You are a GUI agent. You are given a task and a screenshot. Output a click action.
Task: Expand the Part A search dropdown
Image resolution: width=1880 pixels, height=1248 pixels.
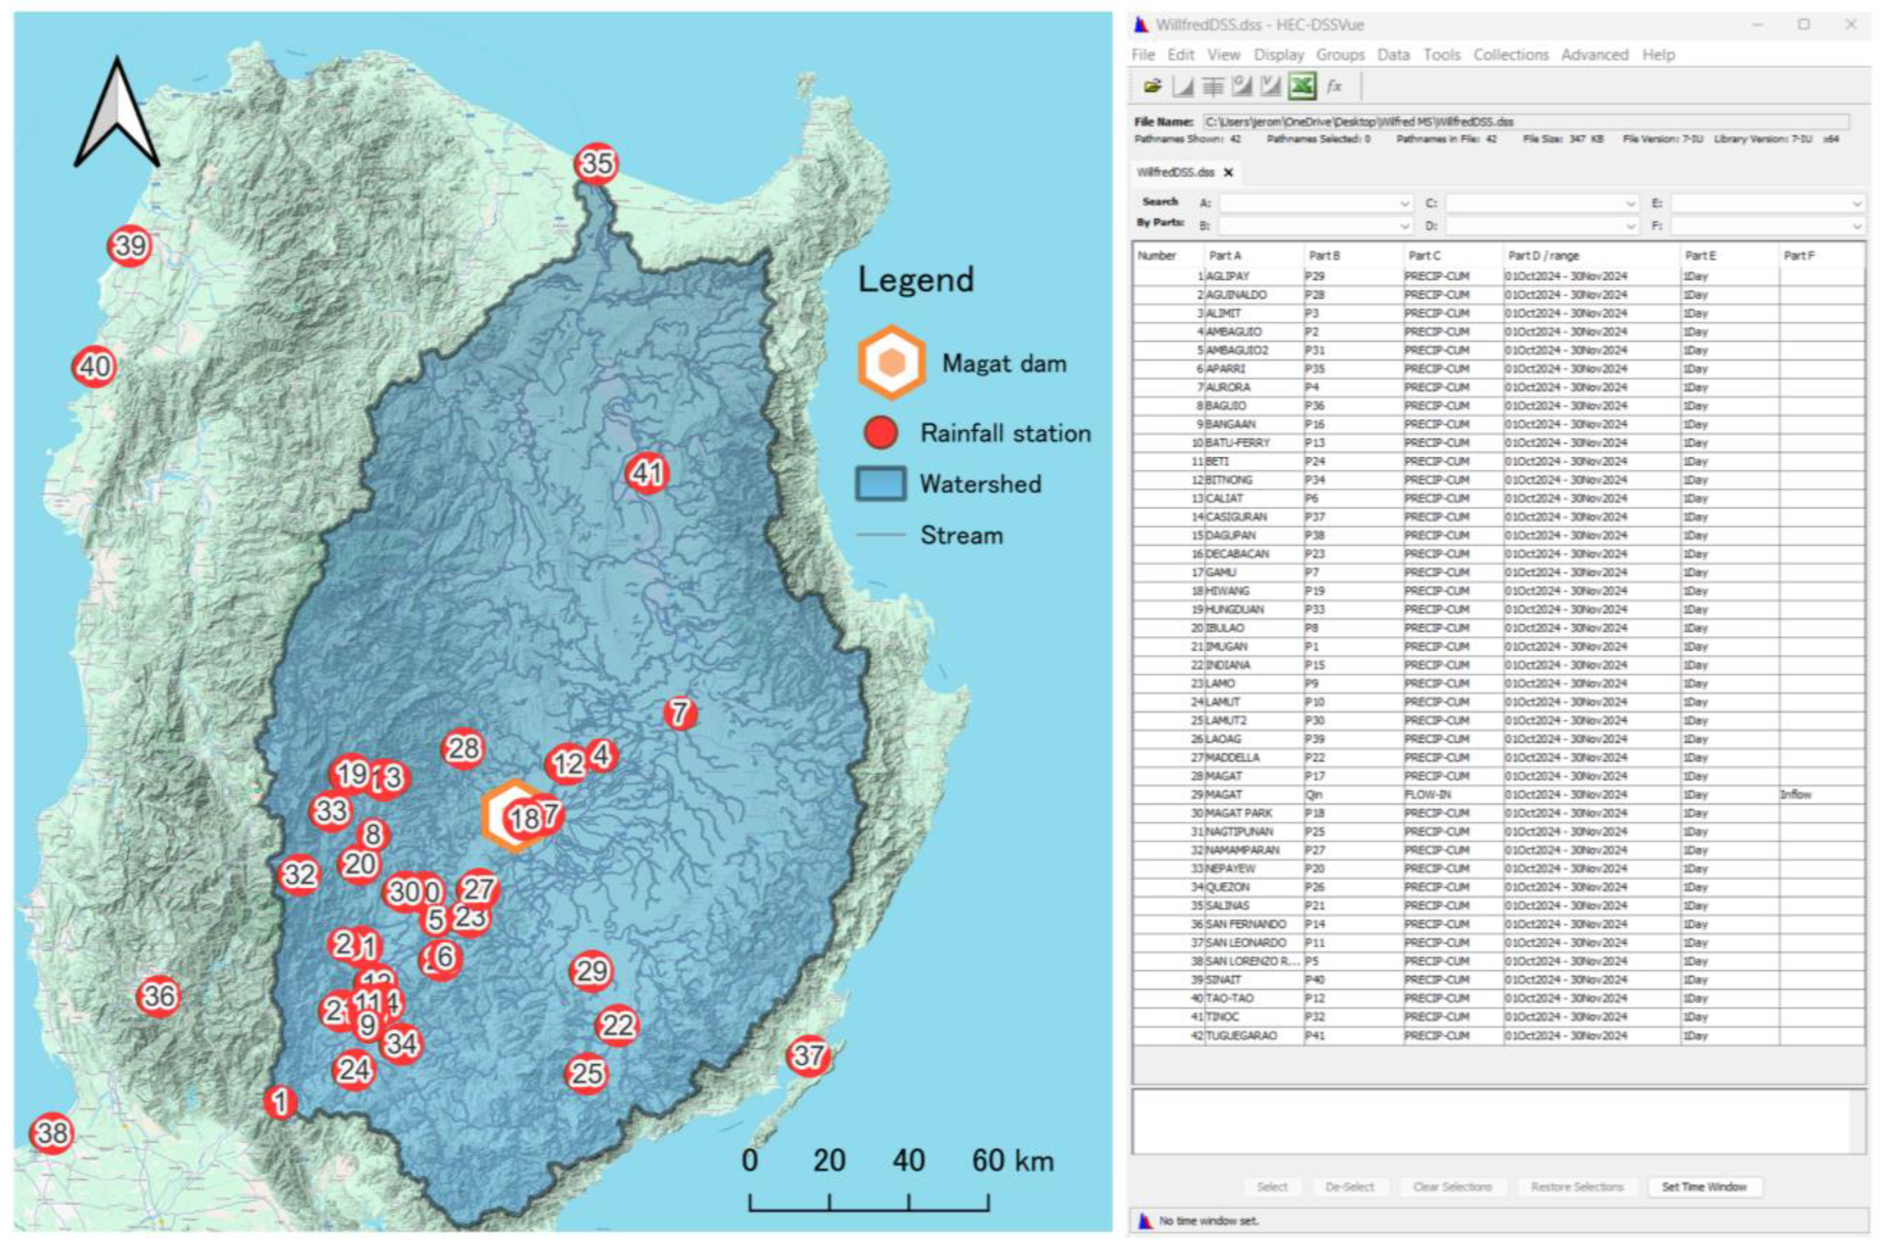pos(1404,204)
